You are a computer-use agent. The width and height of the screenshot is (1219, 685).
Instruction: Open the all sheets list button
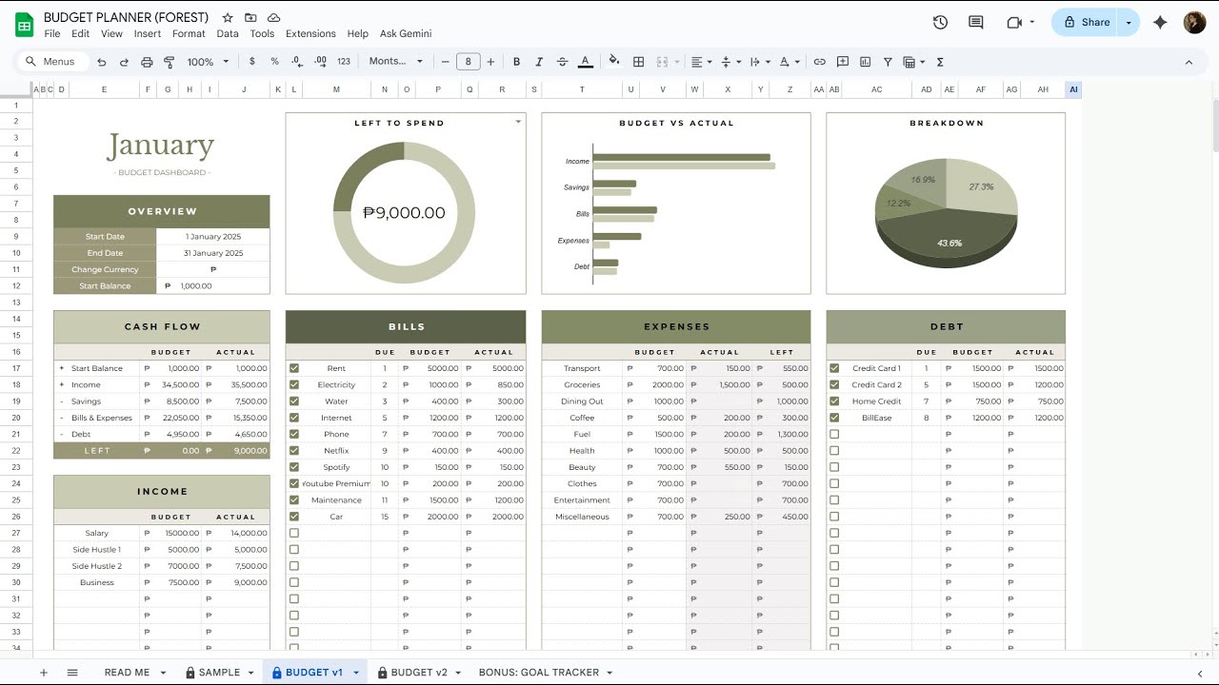click(x=72, y=673)
